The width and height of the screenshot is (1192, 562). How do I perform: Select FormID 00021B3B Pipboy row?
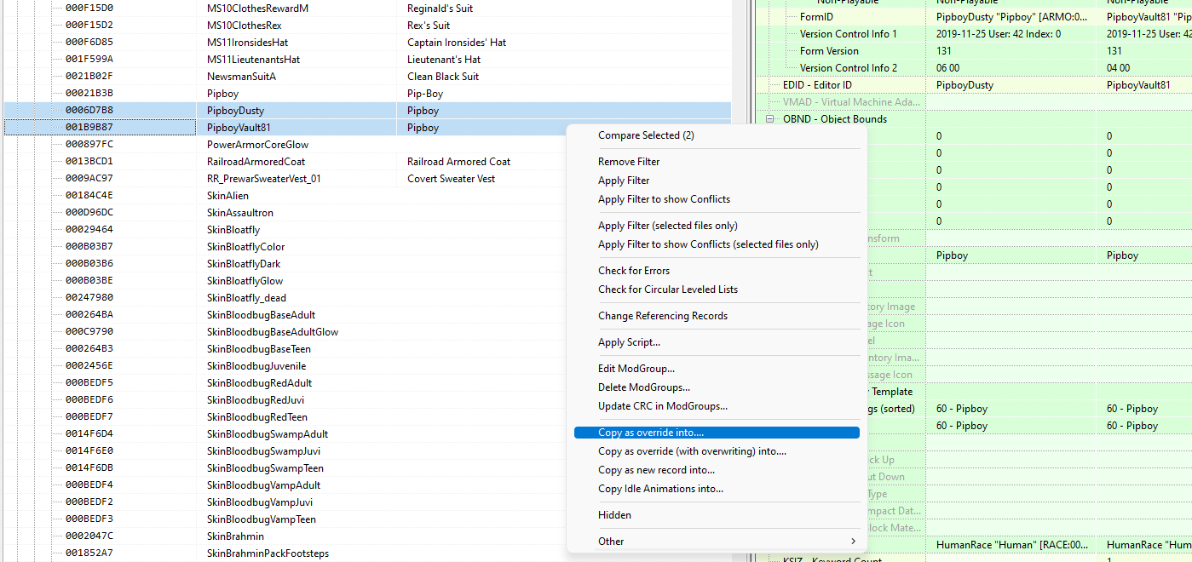(x=367, y=94)
